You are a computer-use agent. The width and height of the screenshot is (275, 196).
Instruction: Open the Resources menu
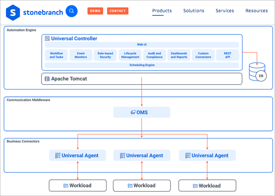tap(256, 11)
